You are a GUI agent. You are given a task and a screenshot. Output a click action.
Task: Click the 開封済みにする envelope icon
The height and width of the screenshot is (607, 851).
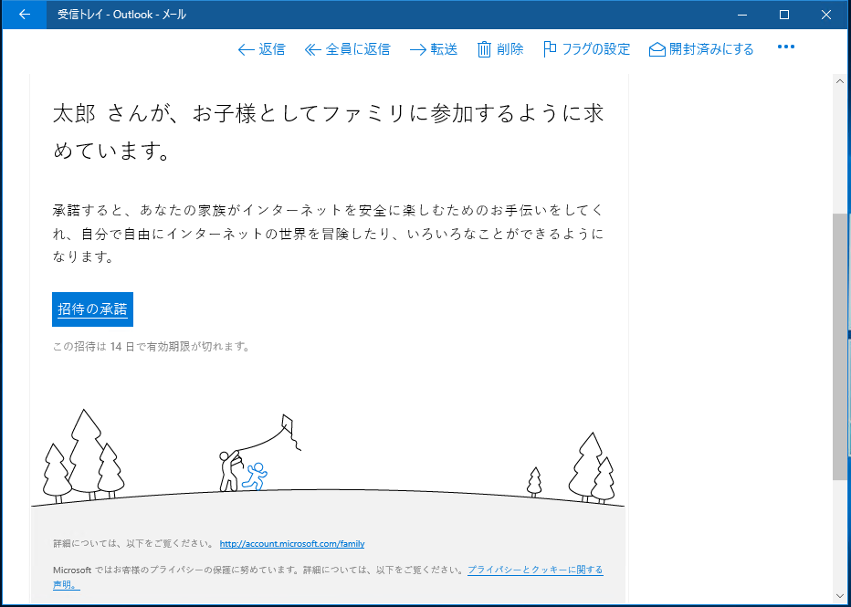click(x=657, y=48)
